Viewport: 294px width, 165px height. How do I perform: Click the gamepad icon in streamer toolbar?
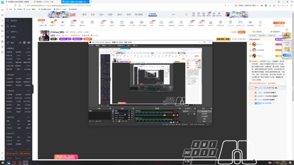(240, 22)
